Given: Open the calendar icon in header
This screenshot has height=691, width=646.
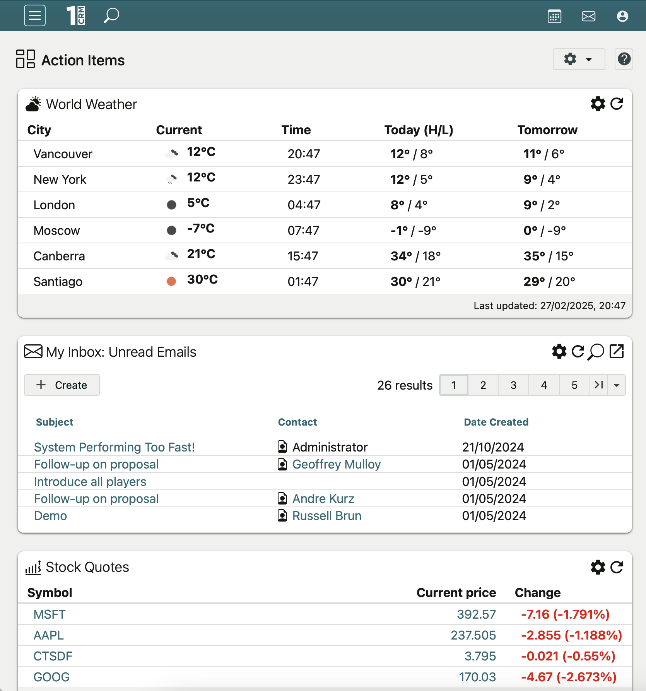Looking at the screenshot, I should click(554, 16).
